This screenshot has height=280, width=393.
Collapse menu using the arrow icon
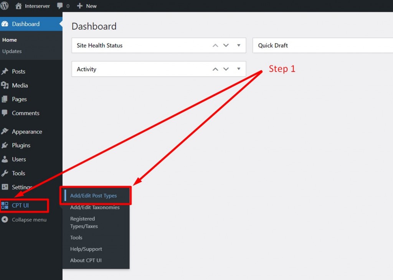point(5,220)
